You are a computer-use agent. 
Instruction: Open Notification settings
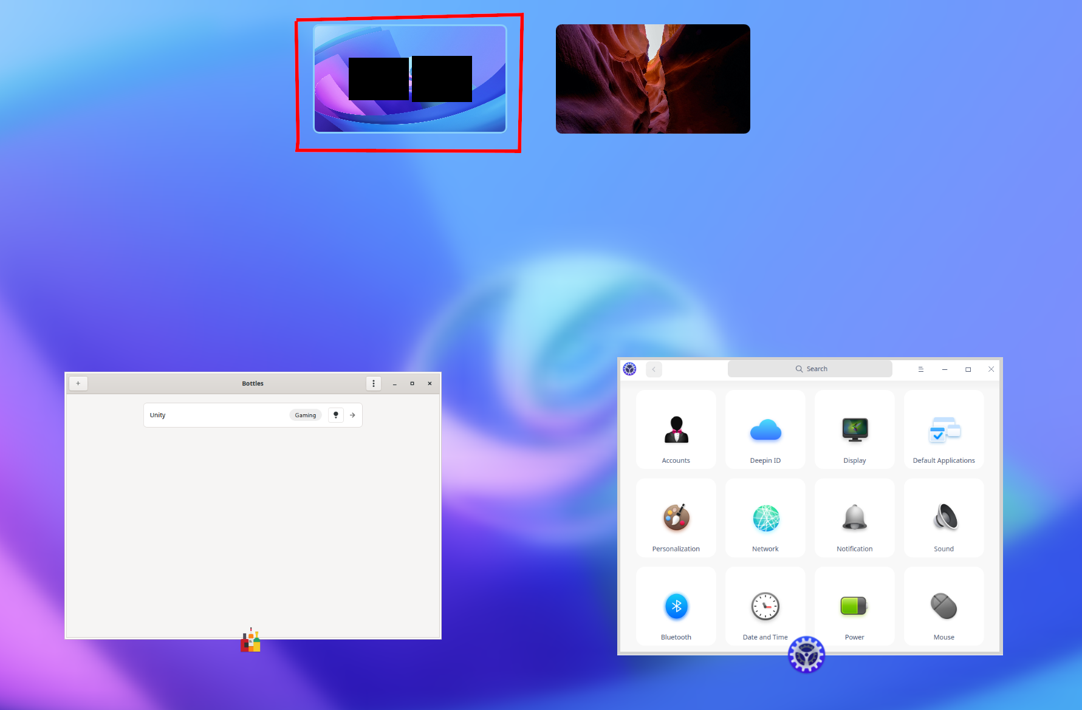tap(854, 517)
